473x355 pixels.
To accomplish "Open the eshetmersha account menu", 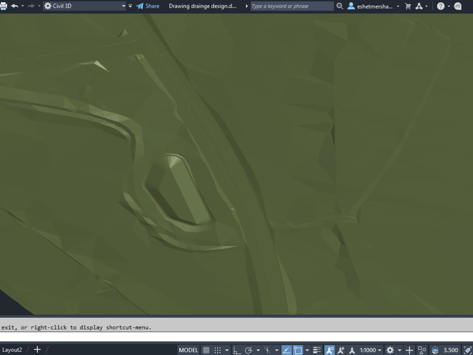I will point(370,6).
